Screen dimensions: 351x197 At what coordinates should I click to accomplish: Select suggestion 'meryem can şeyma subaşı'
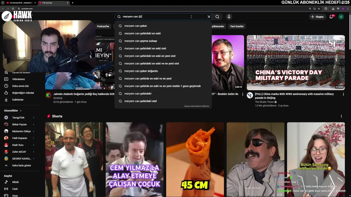click(x=163, y=41)
